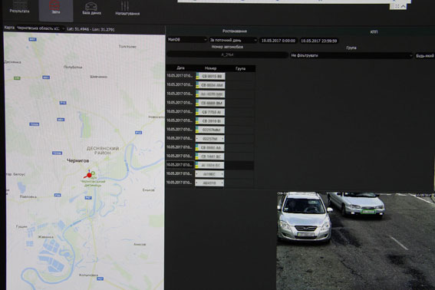Expand the MainDB database dropdown
This screenshot has height=290, width=435.
tap(187, 40)
